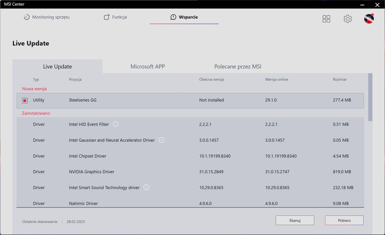Open the apps grid icon

tap(326, 19)
